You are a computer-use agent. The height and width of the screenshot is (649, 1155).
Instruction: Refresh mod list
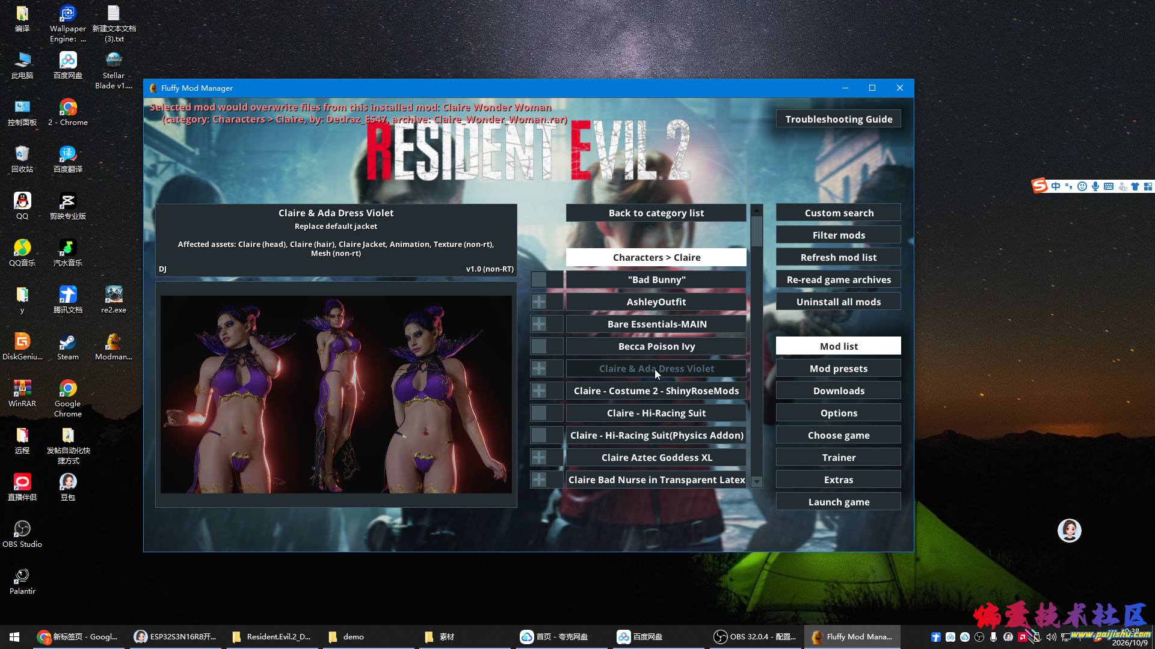tap(839, 257)
